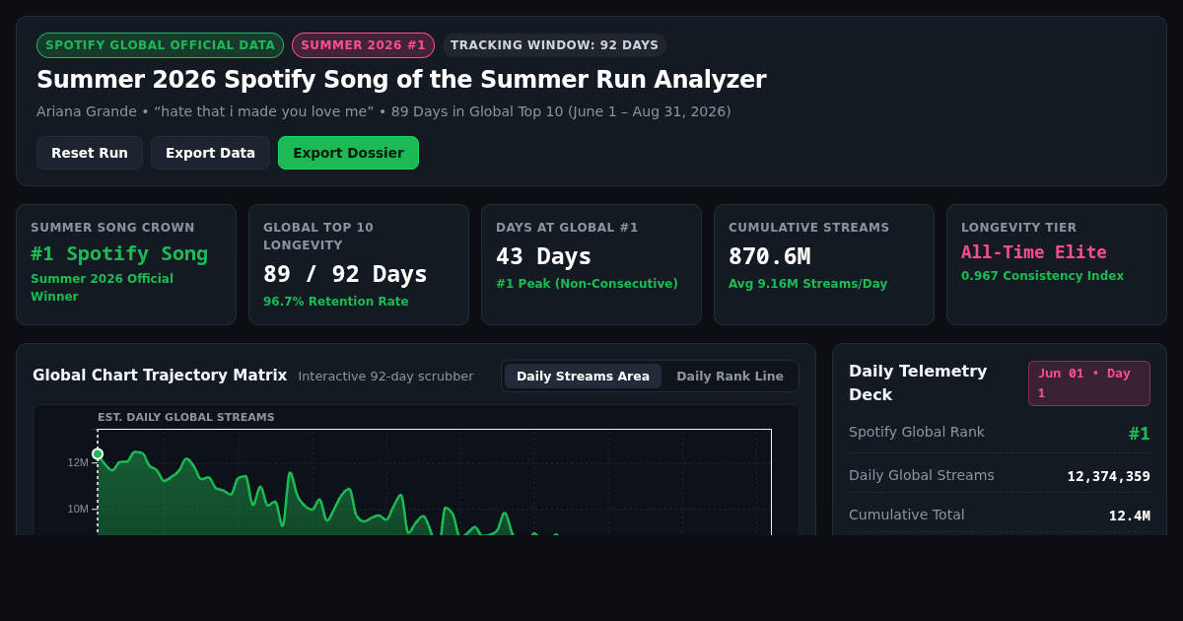Click the Daily Global Streams 12,374,359 value
Image resolution: width=1183 pixels, height=621 pixels.
click(x=1108, y=476)
